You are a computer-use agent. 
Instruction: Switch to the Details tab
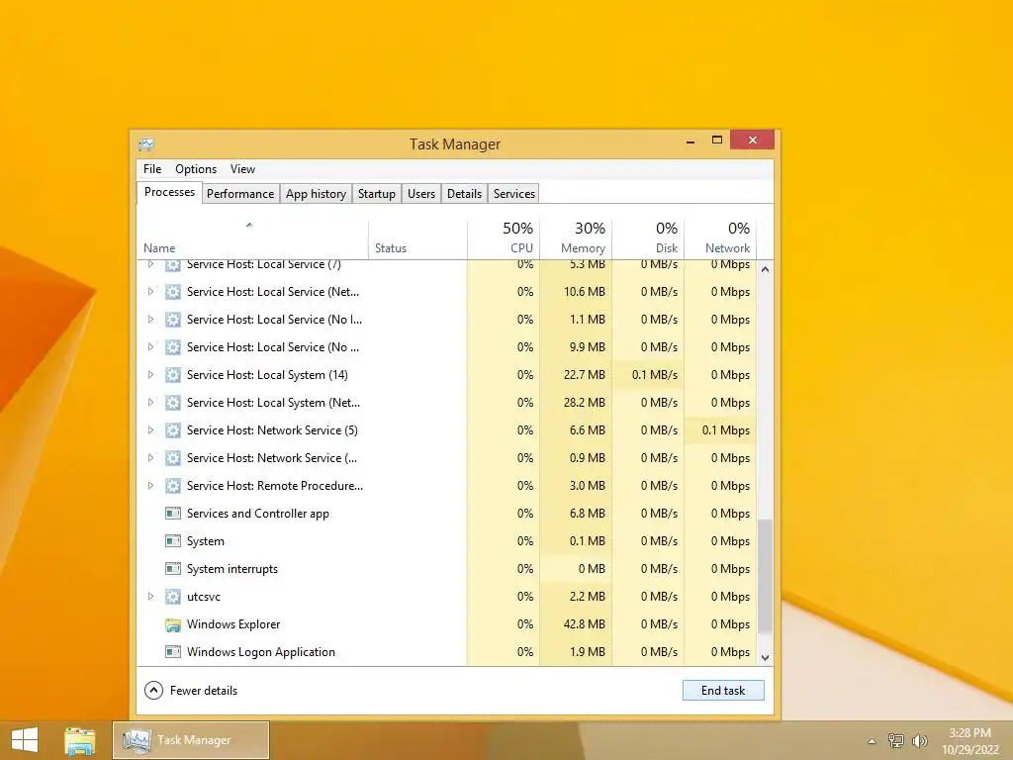[465, 194]
